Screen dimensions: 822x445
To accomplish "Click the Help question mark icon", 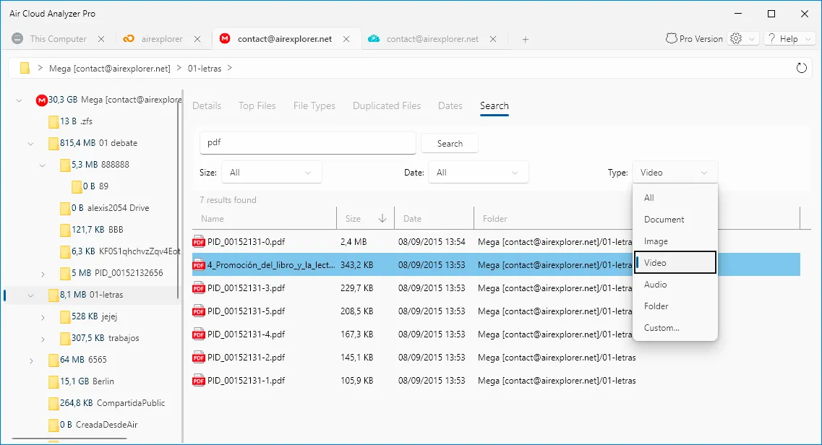I will (771, 39).
